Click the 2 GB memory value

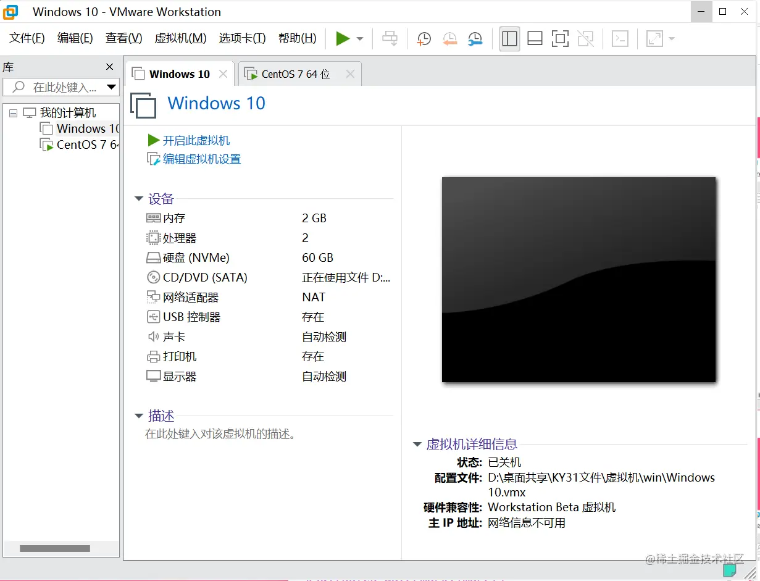(314, 218)
